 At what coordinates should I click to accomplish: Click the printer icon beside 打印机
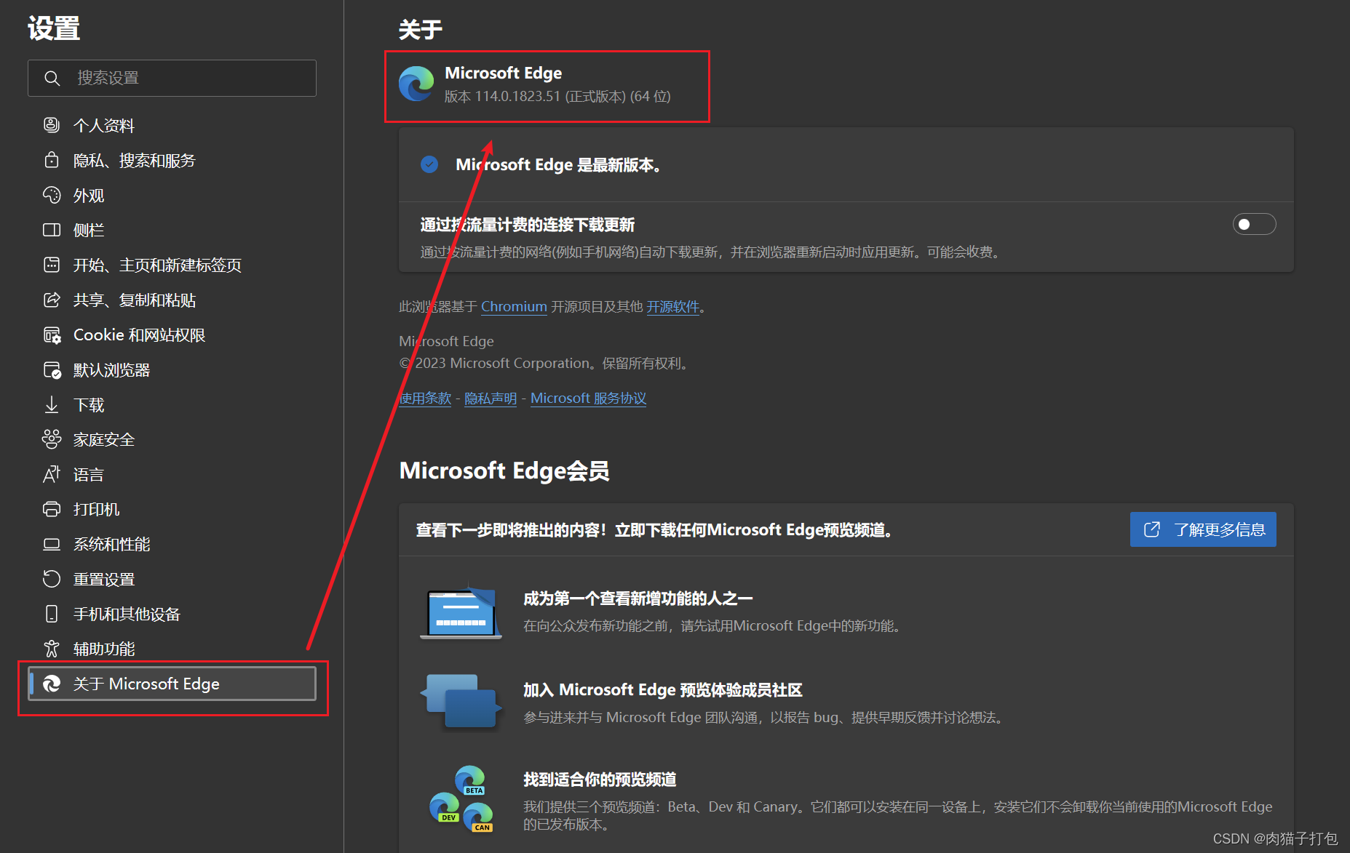click(52, 509)
